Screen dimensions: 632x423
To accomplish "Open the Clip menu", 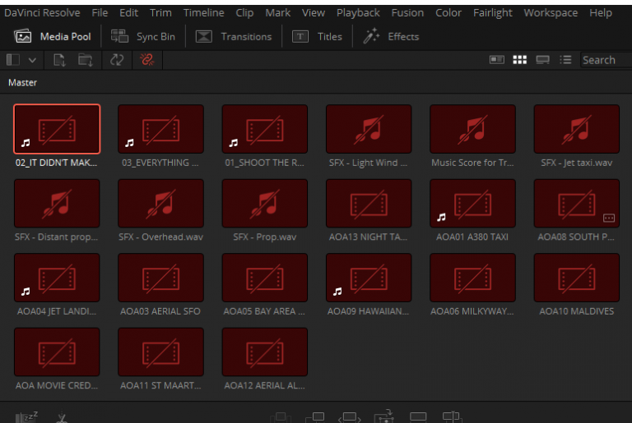I will pyautogui.click(x=244, y=13).
